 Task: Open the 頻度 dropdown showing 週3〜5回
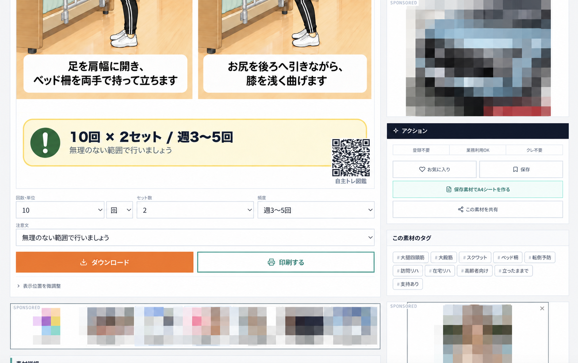pos(316,210)
